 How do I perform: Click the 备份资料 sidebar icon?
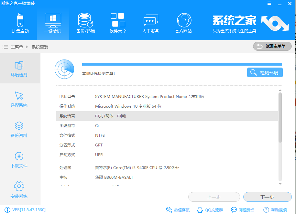(x=19, y=129)
